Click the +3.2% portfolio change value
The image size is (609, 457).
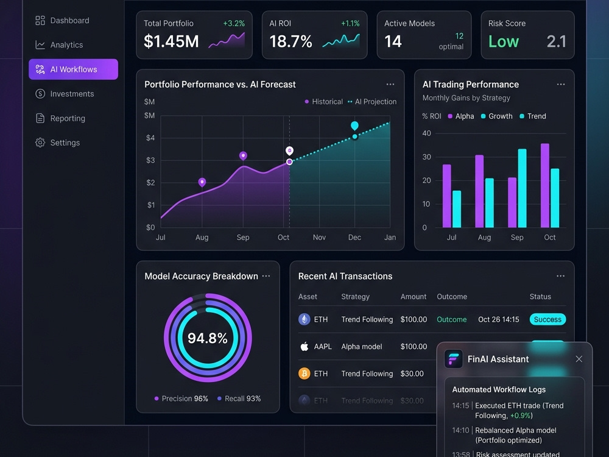coord(234,23)
